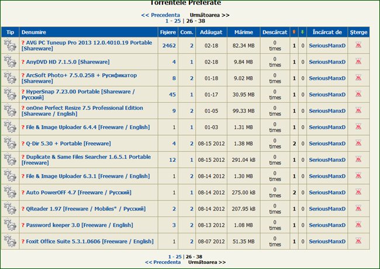The image size is (380, 269).
Task: Click the Mărime column header
Action: (243, 31)
